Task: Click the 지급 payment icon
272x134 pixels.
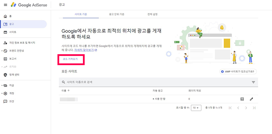Action: pos(5,86)
